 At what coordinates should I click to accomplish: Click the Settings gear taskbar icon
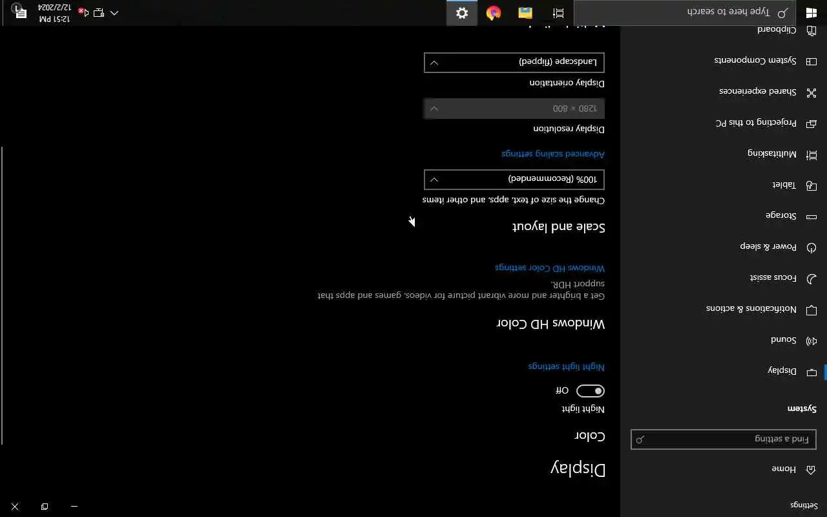click(x=462, y=13)
